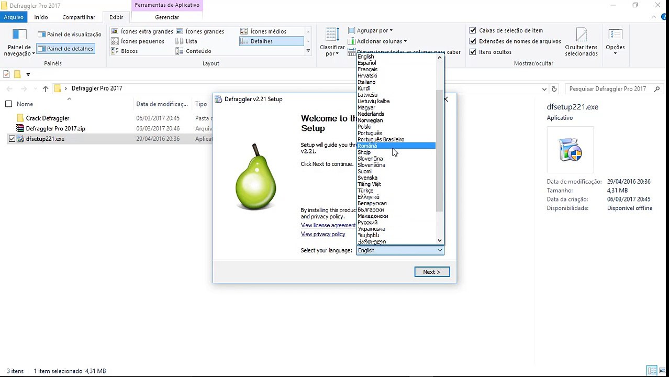Open Classificar por sort menu
The image size is (669, 377).
click(332, 42)
